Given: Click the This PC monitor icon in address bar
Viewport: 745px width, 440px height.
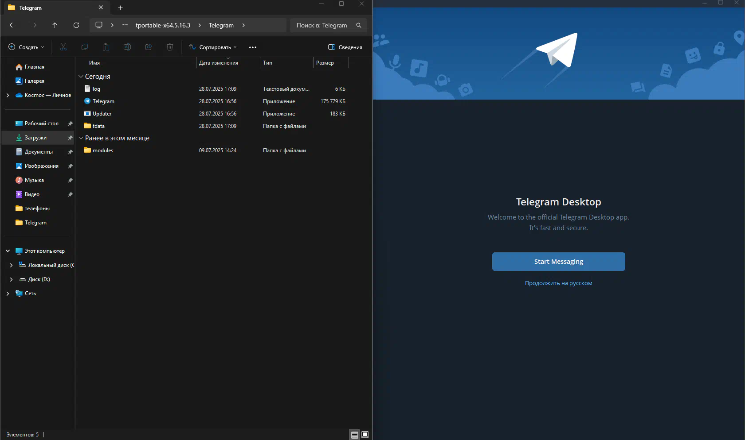Looking at the screenshot, I should tap(99, 25).
